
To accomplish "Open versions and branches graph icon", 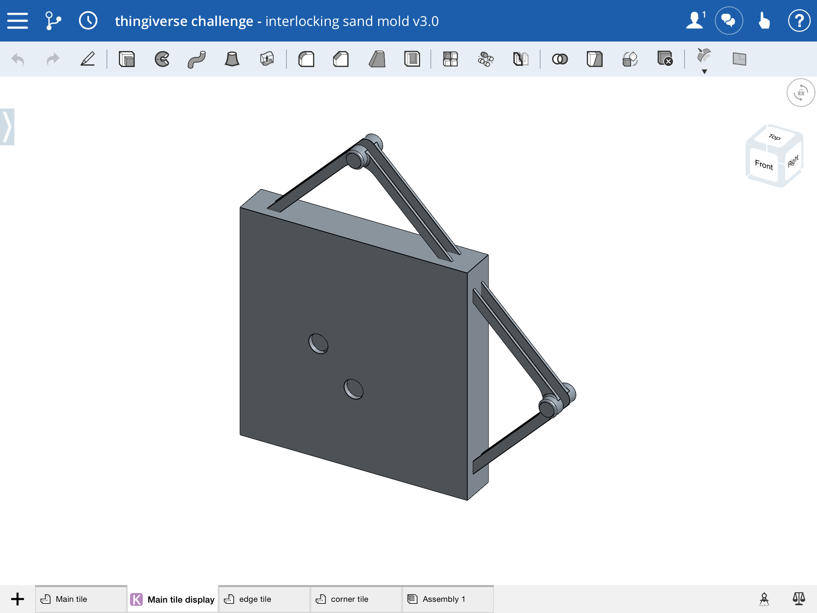I will tap(53, 21).
